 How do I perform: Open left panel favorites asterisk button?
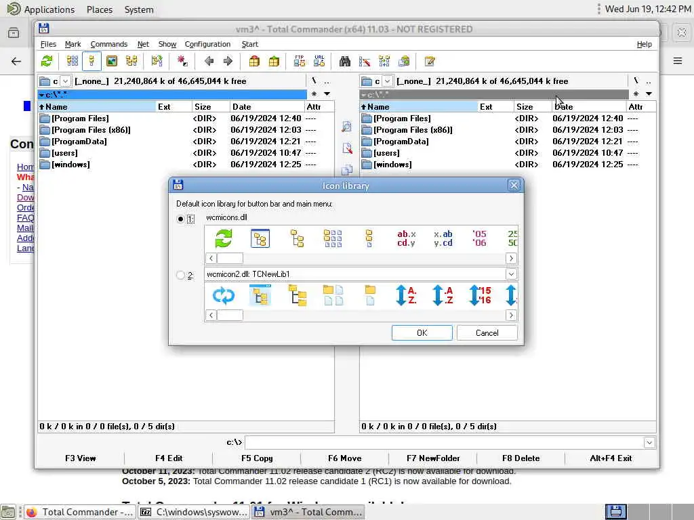(314, 93)
